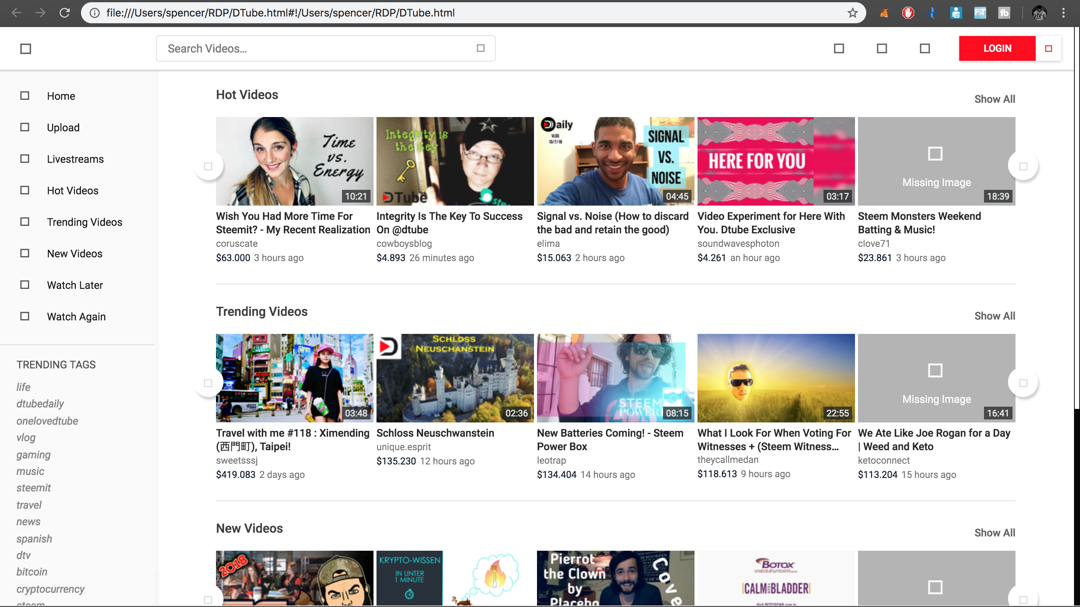Open the Pierrot the Clown video thumbnail
This screenshot has height=607, width=1080.
tap(615, 578)
